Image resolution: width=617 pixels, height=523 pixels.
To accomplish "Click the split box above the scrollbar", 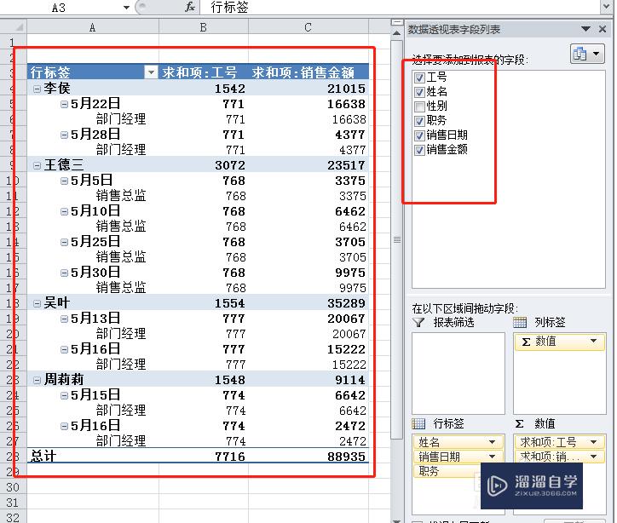I will [x=396, y=22].
